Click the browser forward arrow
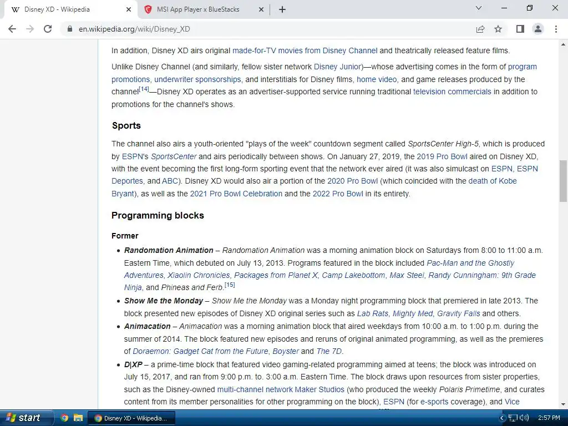The height and width of the screenshot is (426, 568). pyautogui.click(x=30, y=29)
